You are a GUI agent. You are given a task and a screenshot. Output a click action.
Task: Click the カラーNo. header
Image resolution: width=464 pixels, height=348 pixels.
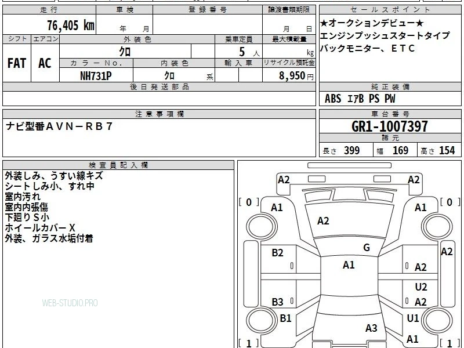coord(96,63)
